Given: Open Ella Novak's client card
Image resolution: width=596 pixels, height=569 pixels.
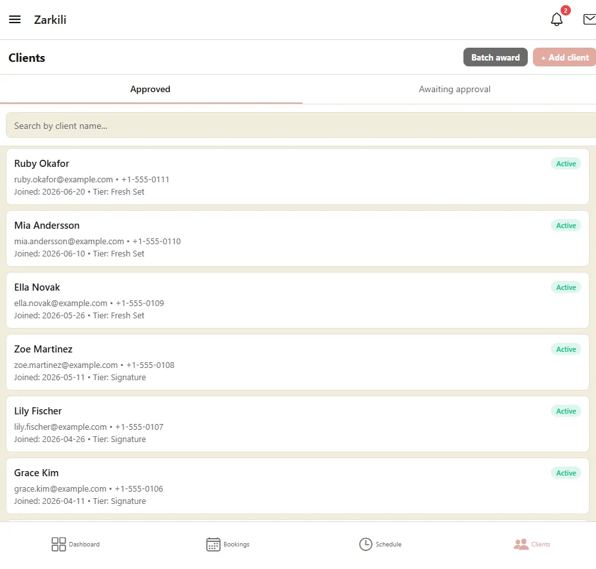Looking at the screenshot, I should [x=297, y=301].
